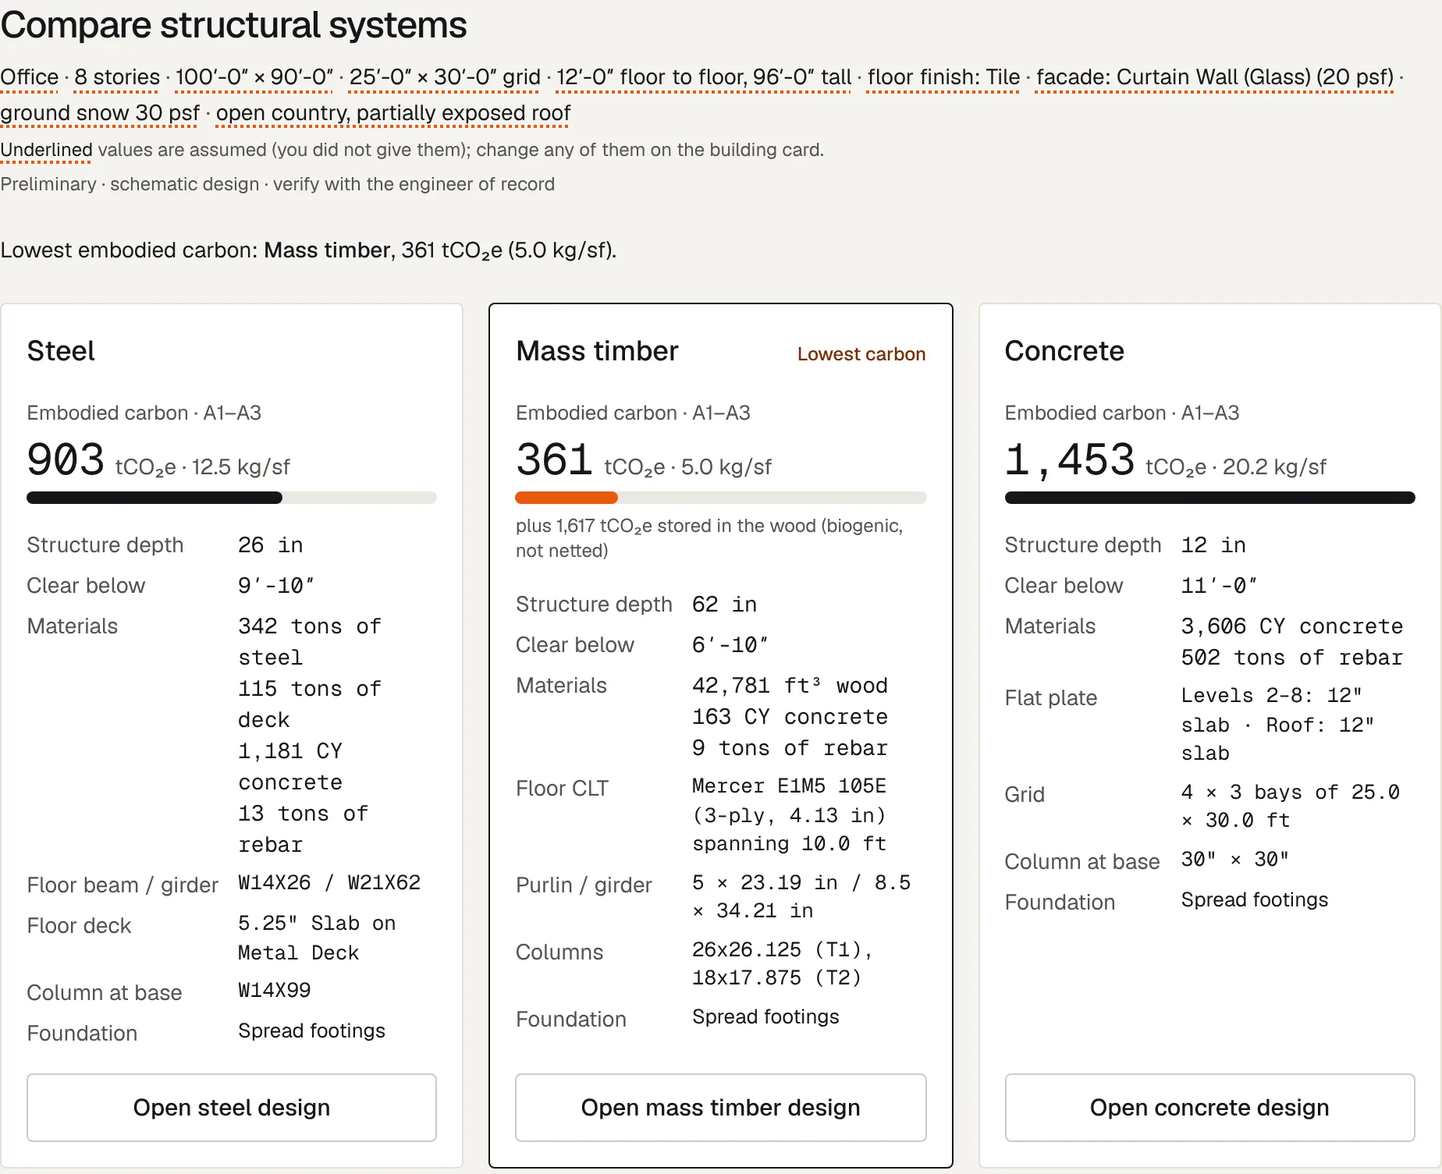This screenshot has width=1442, height=1174.
Task: Click the '30" × 30"' column at base value
Action: pos(1234,859)
